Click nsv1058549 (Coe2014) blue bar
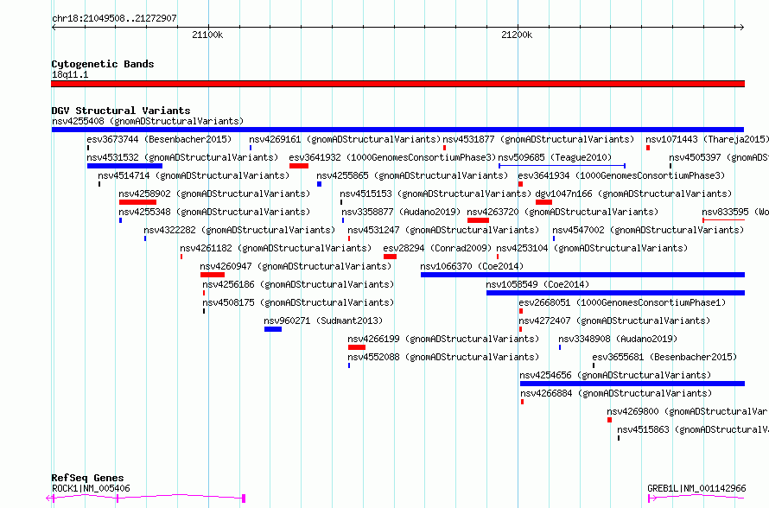The image size is (769, 508). click(615, 293)
